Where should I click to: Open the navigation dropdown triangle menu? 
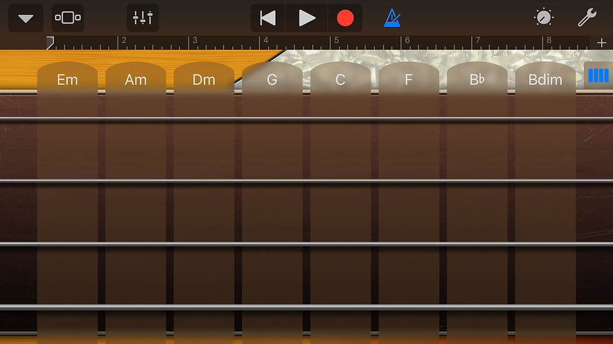click(x=26, y=18)
